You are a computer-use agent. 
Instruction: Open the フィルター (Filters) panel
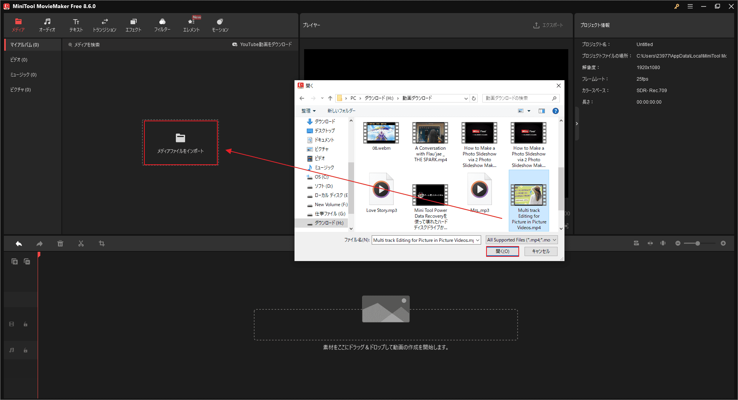point(162,25)
